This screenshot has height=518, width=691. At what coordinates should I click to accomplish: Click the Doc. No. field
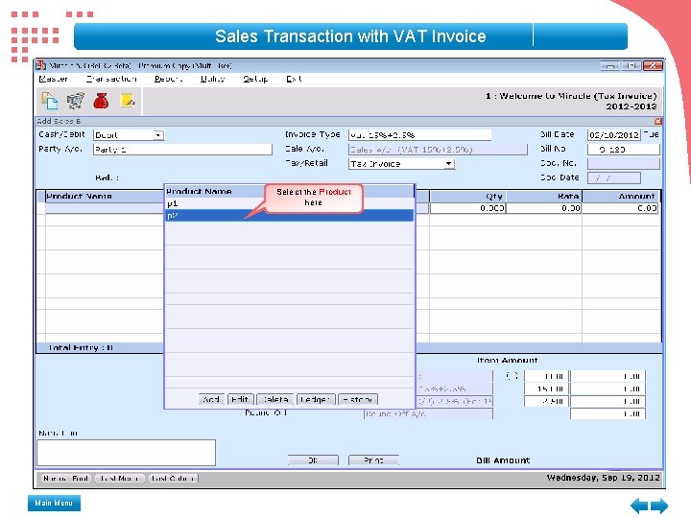click(x=623, y=164)
